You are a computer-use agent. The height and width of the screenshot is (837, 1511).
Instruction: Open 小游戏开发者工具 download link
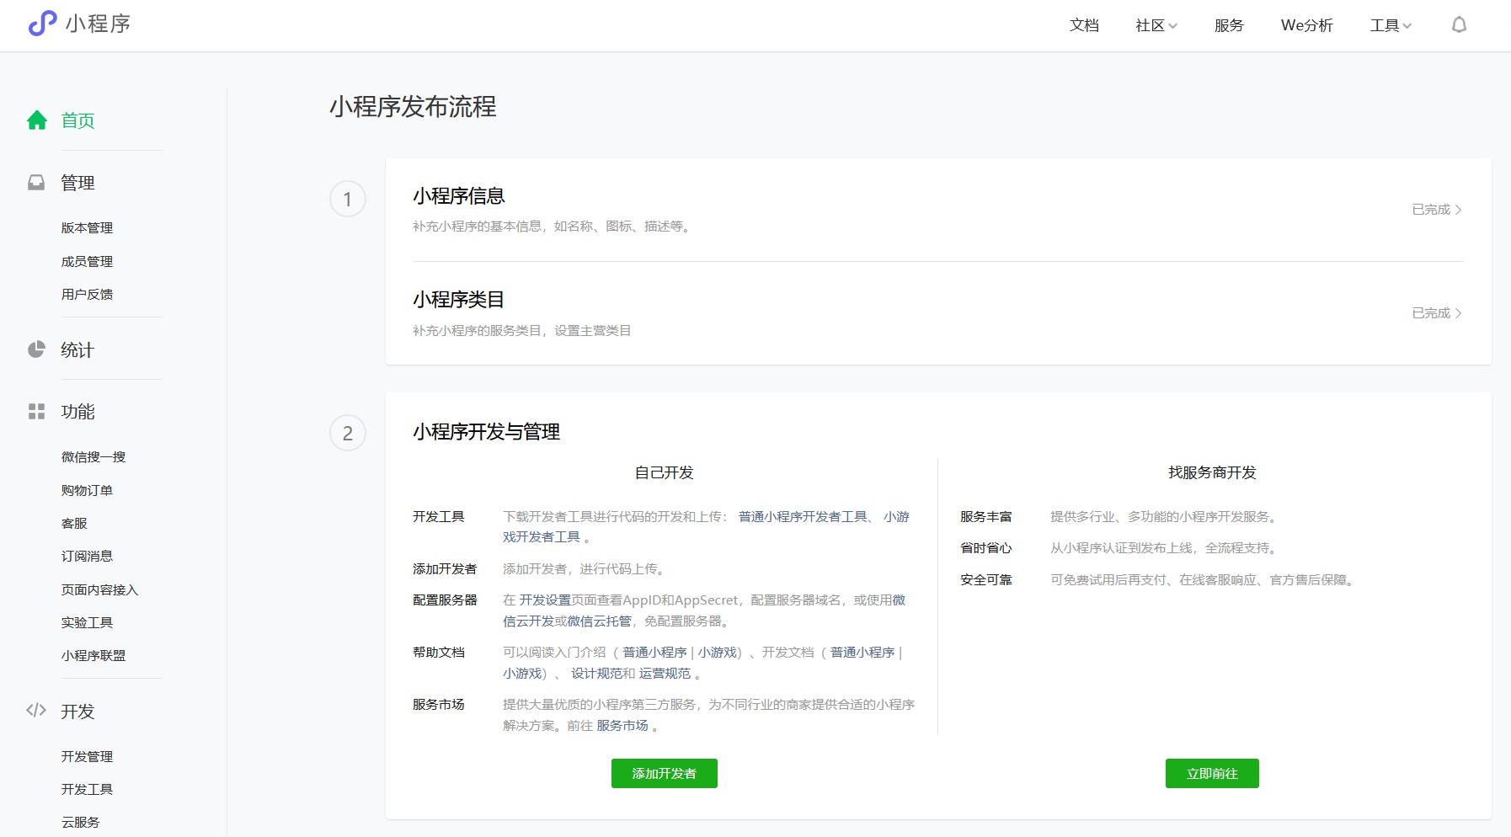pos(542,536)
